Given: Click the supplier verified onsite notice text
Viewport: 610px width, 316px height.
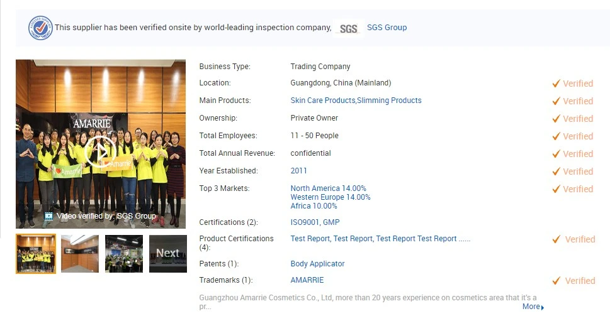Looking at the screenshot, I should [x=193, y=28].
